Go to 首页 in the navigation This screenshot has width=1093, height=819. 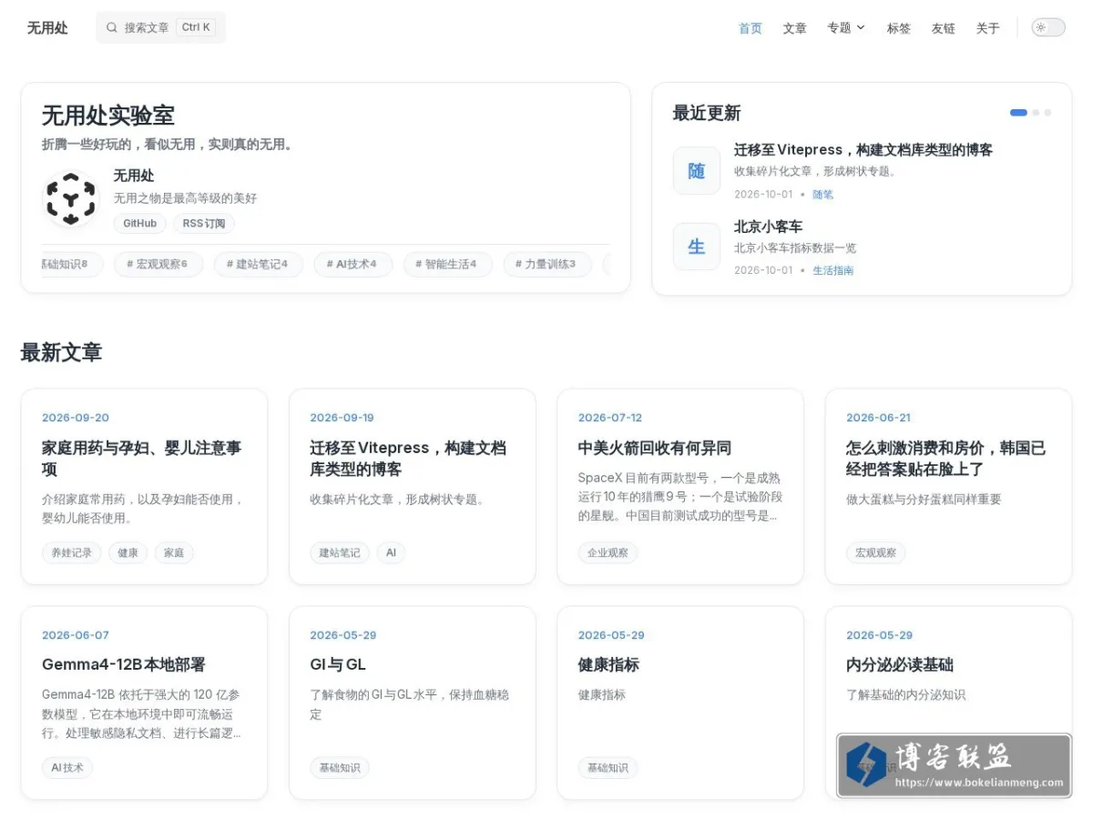[751, 28]
